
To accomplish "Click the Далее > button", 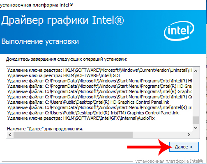I will click(x=184, y=147).
